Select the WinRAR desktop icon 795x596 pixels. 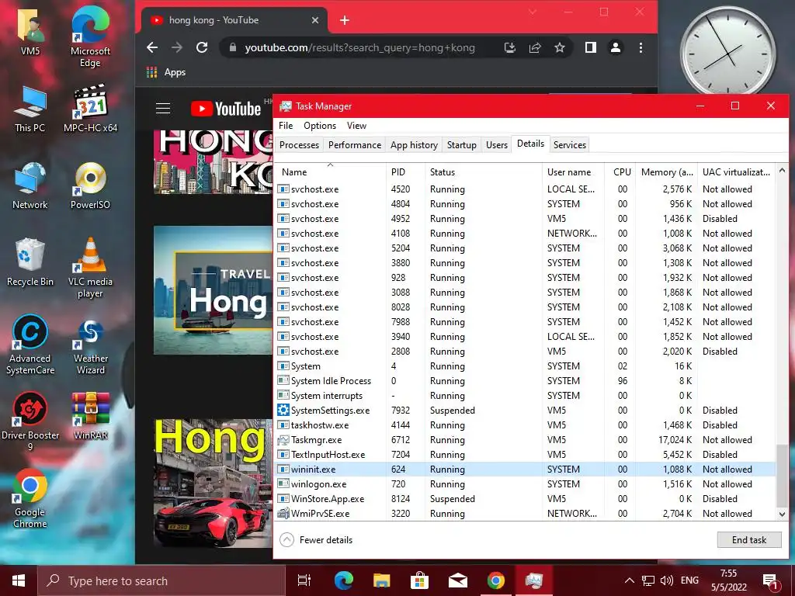pyautogui.click(x=90, y=416)
